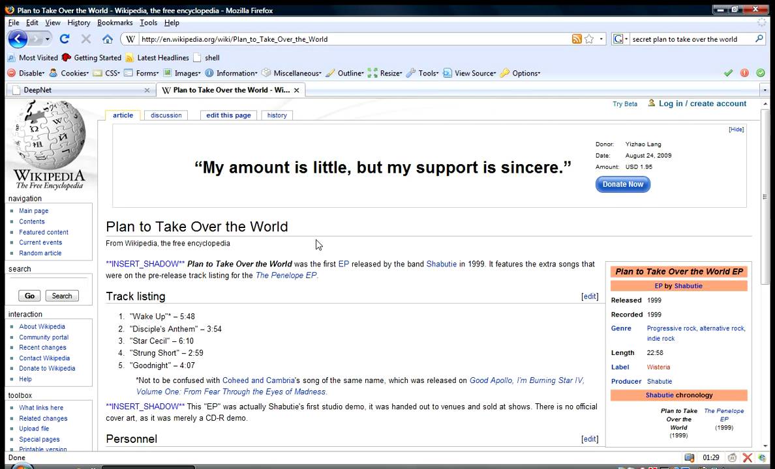Open the back/forward history dropdown arrow
The image size is (775, 469).
48,39
